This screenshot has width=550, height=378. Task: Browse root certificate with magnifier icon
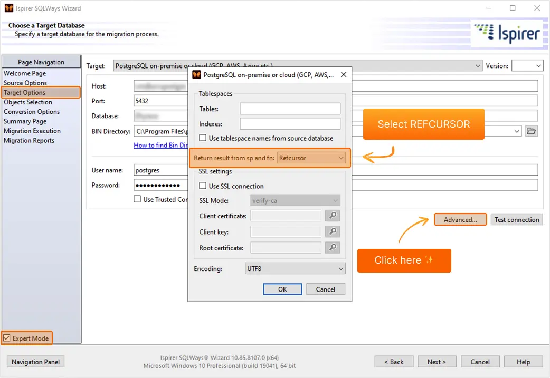coord(333,247)
